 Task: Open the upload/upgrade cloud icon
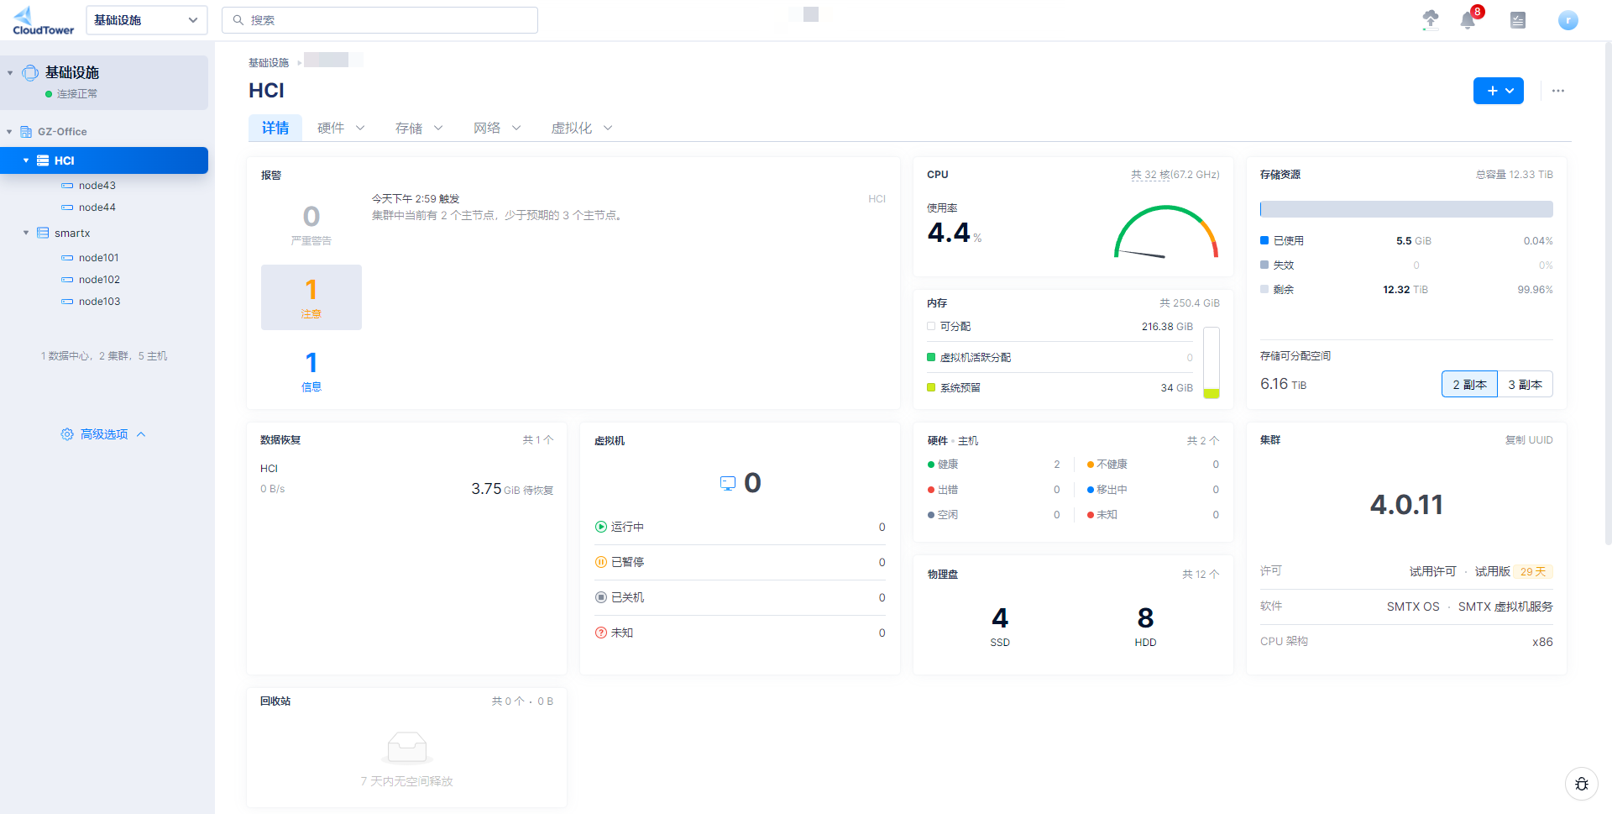(x=1430, y=19)
